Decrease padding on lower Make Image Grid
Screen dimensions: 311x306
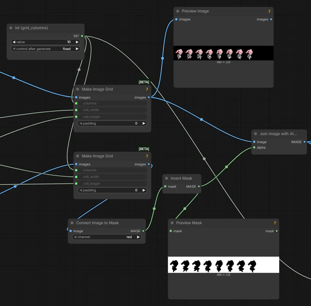pos(81,190)
